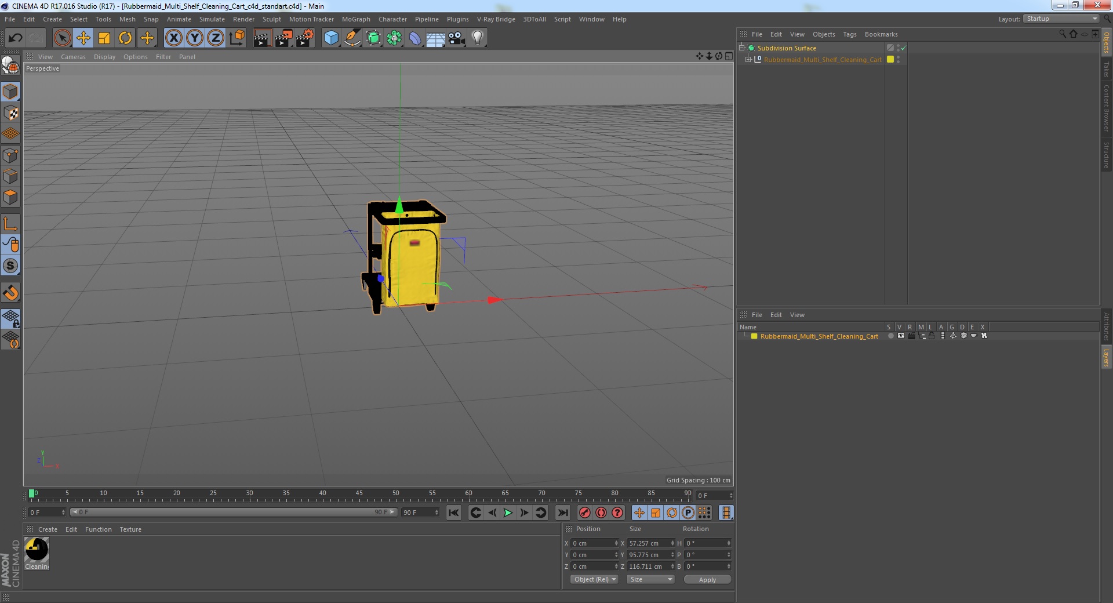This screenshot has height=603, width=1113.
Task: Open the deformer Bend icon
Action: tap(415, 38)
